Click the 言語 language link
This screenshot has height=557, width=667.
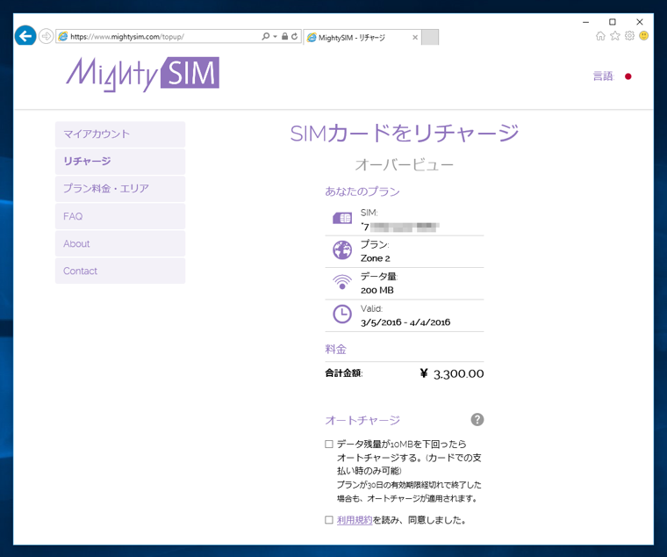tap(604, 76)
